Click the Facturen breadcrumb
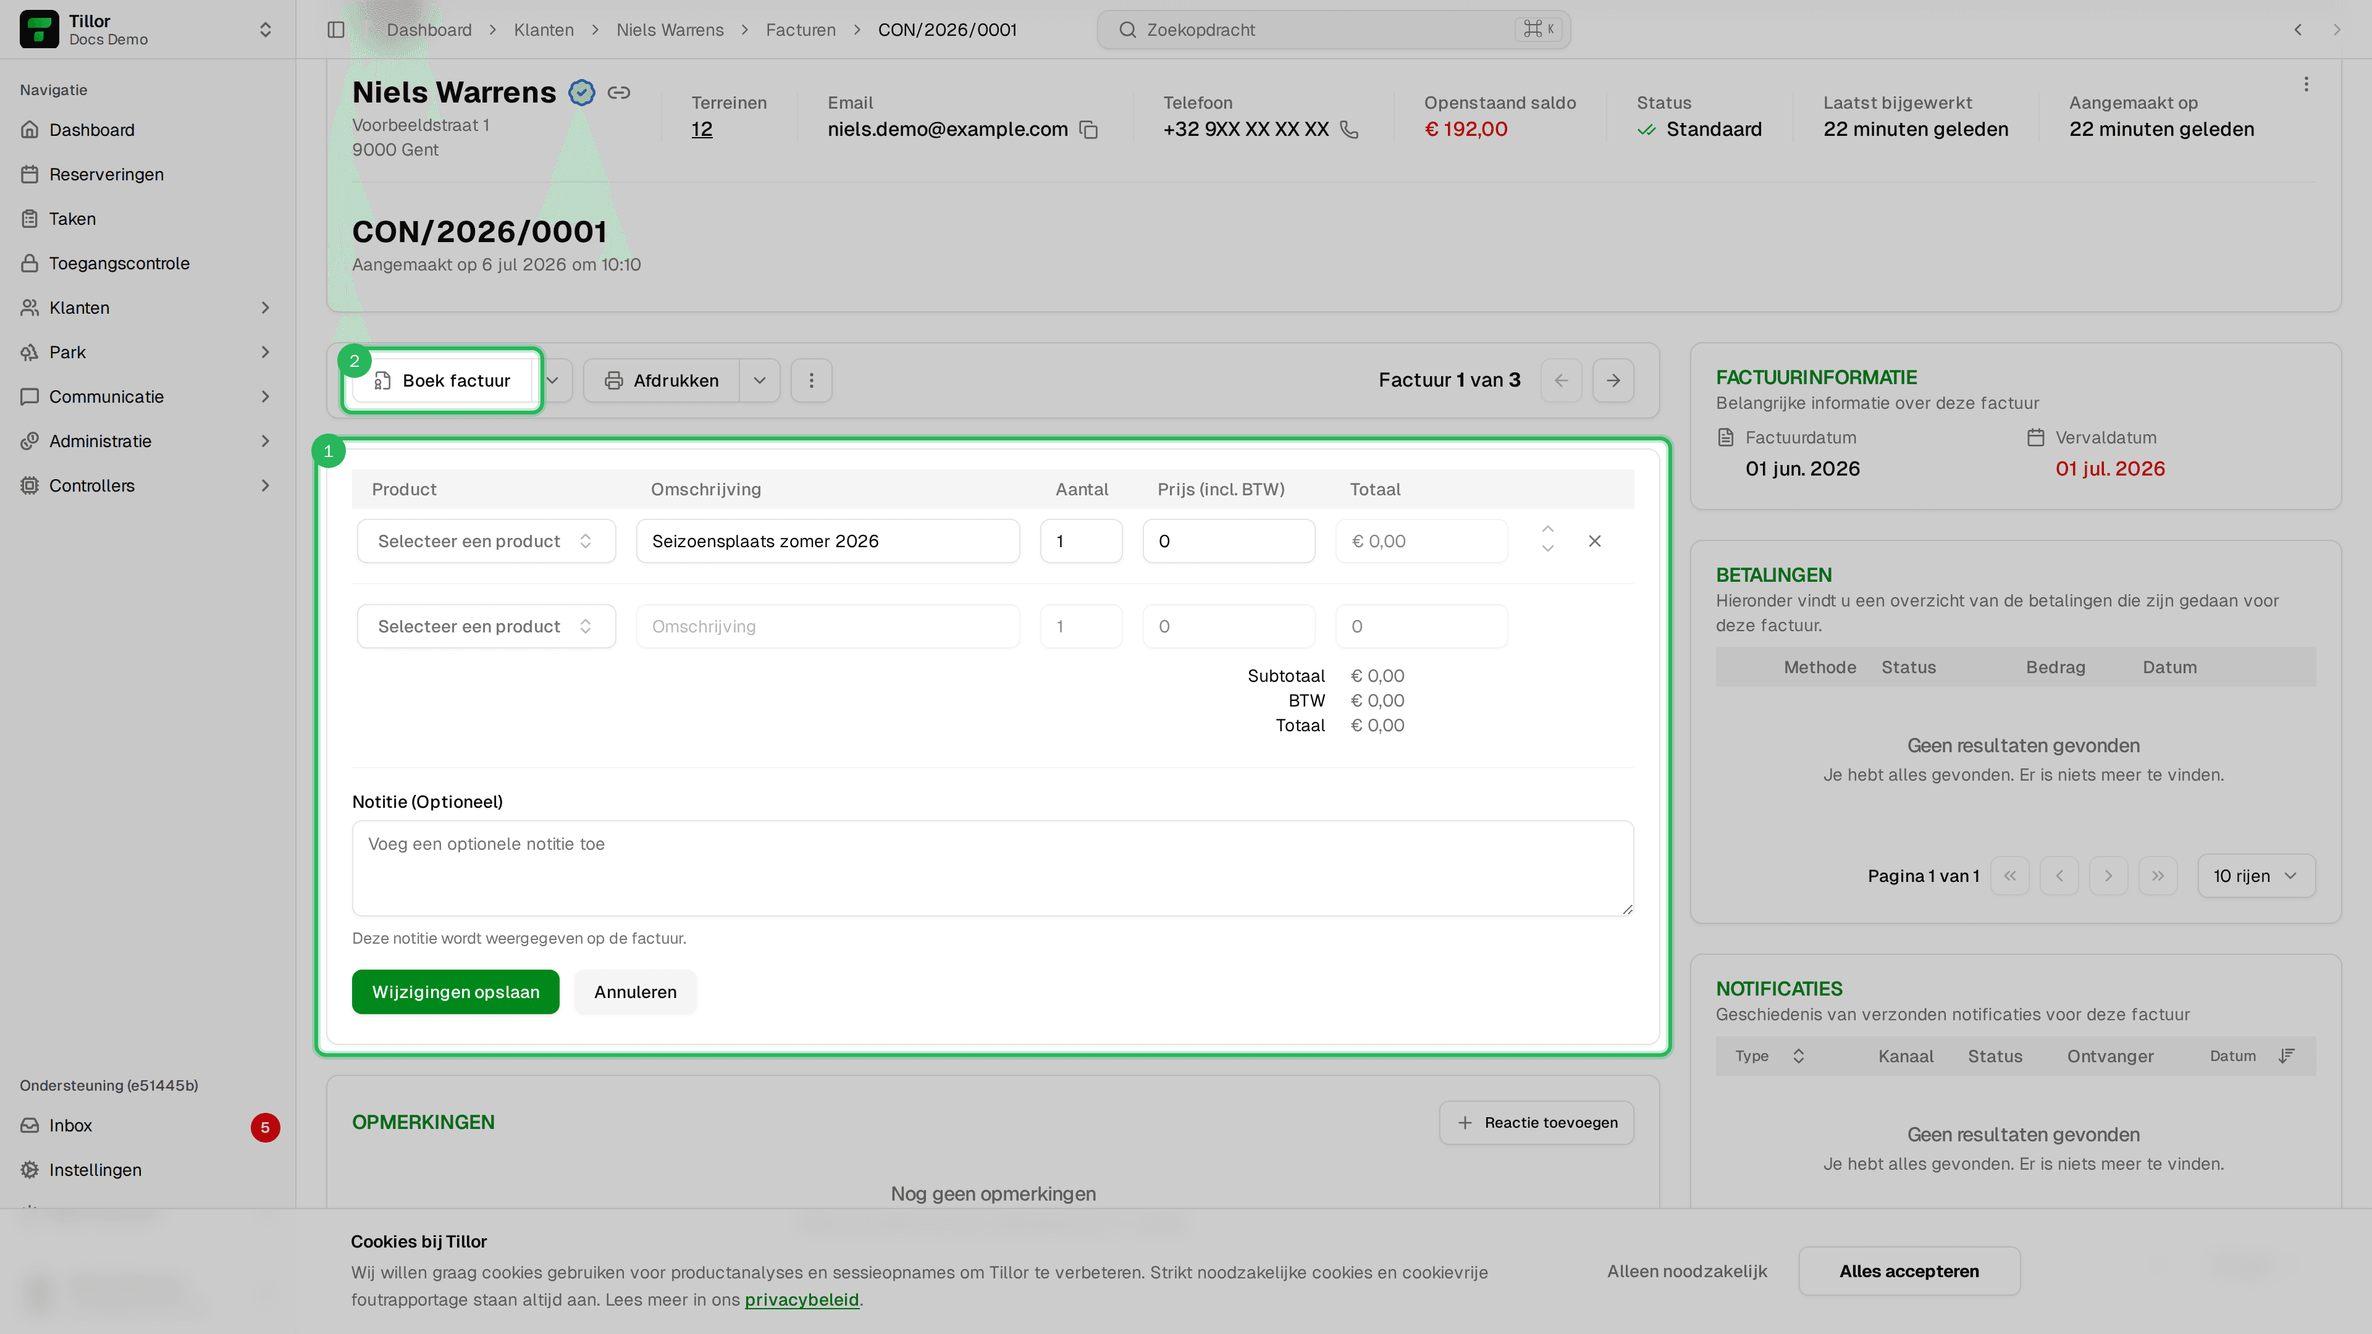Viewport: 2372px width, 1334px height. click(800, 30)
